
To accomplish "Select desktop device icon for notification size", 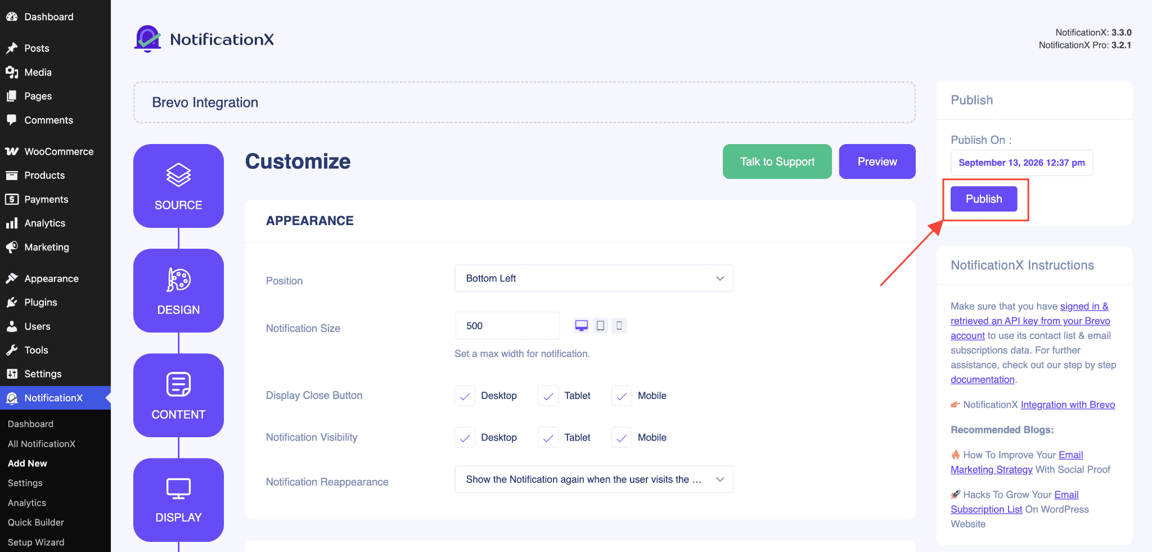I will point(582,326).
